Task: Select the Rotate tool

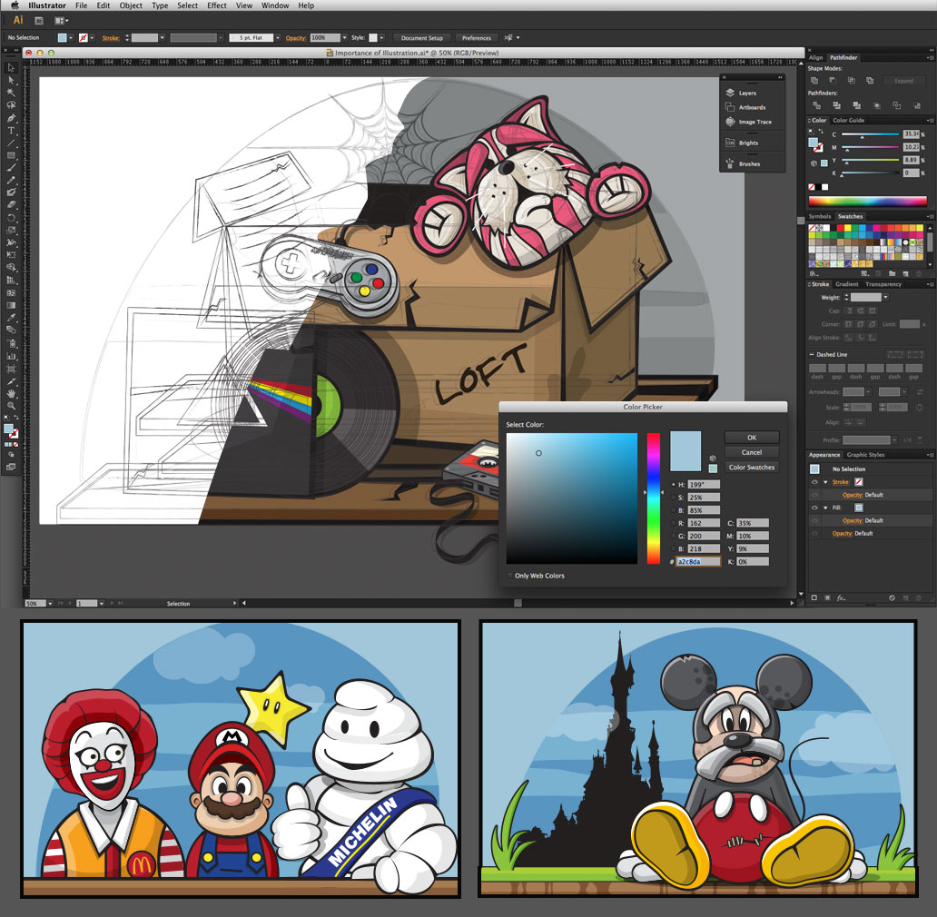Action: [x=11, y=218]
